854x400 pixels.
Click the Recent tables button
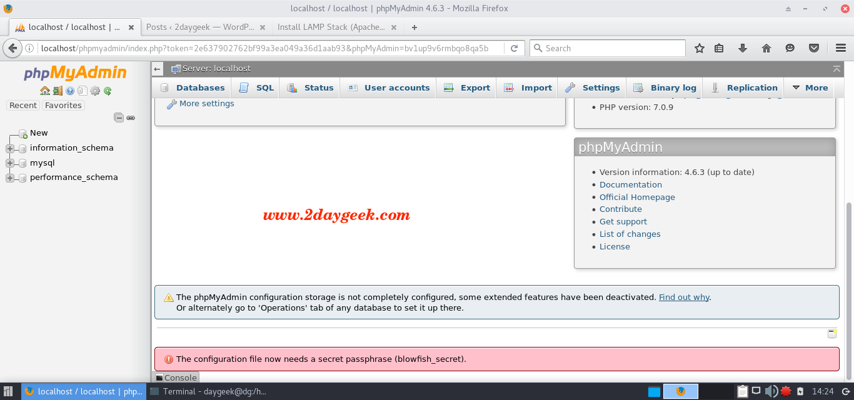coord(23,106)
